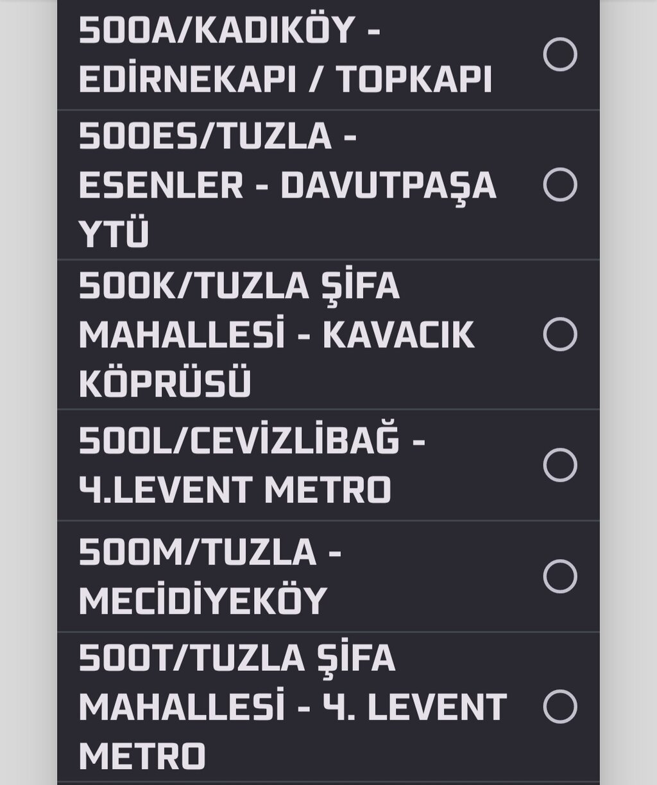Select the 500M Tuzla - Mecidiyeköy radio button
This screenshot has width=657, height=785.
(x=559, y=576)
